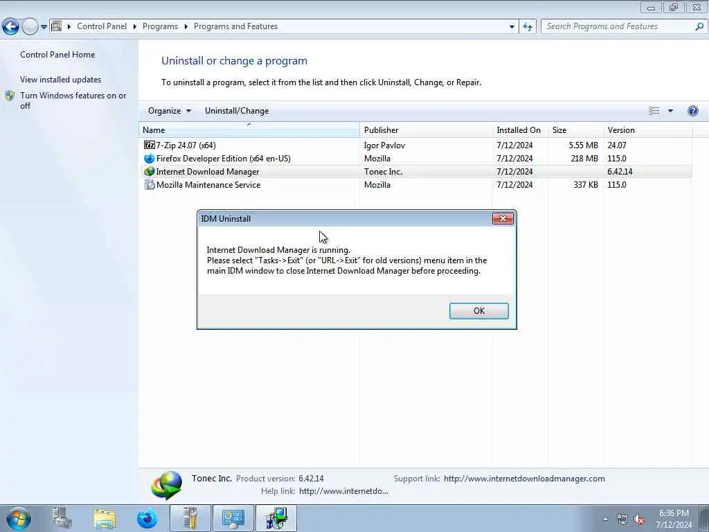
Task: Open the support link internetdownloadmanager.com
Action: click(524, 479)
